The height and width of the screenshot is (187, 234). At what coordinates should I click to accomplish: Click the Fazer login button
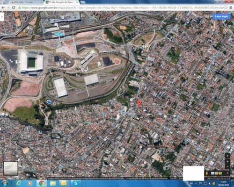point(221,16)
